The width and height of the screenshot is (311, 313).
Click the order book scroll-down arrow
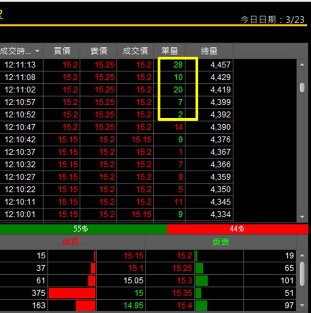coord(302,305)
